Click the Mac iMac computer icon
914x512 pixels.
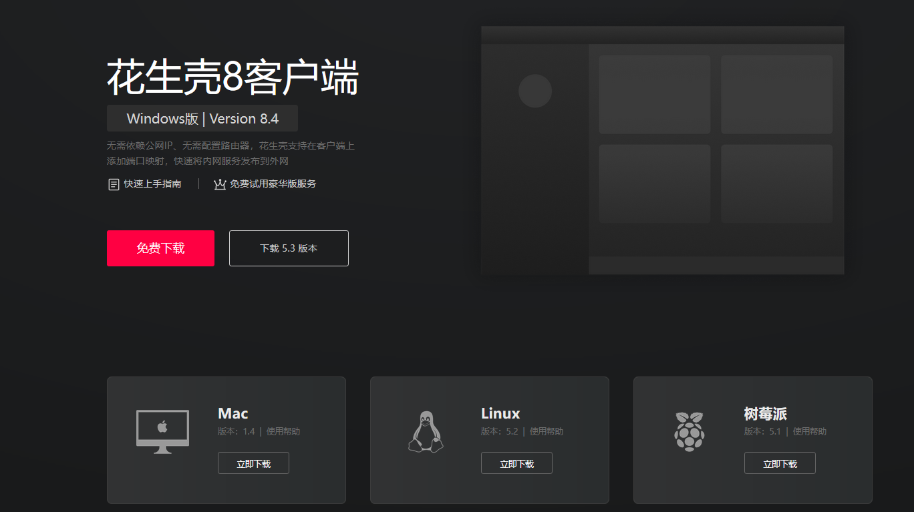[x=162, y=432]
